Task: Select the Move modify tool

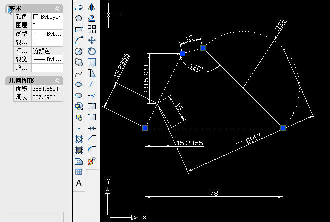Action: click(92, 40)
